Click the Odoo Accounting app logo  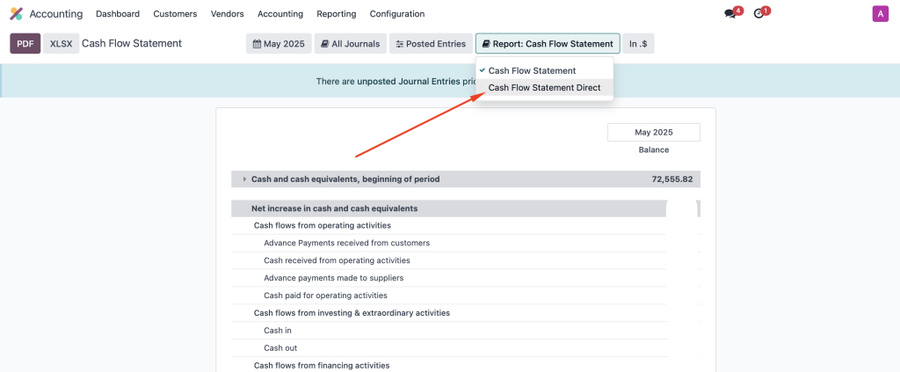click(x=16, y=14)
